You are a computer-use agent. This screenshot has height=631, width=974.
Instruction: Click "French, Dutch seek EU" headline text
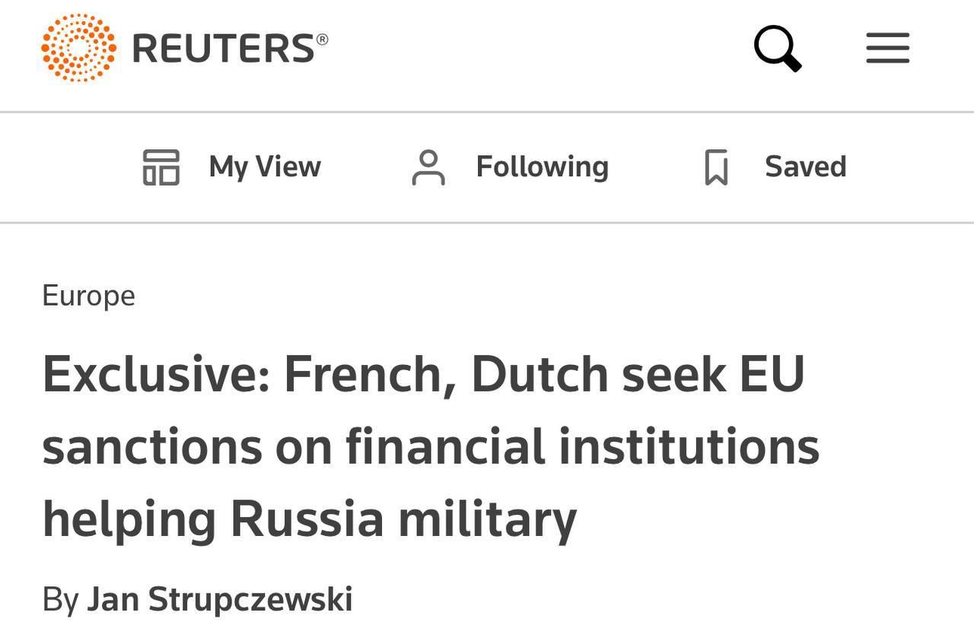point(544,374)
